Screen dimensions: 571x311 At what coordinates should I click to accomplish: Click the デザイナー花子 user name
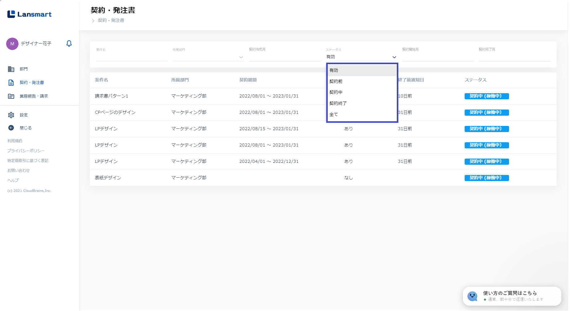[36, 44]
